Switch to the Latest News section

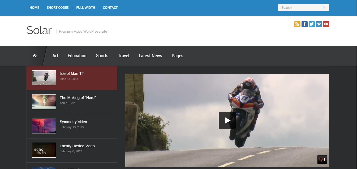pos(150,56)
